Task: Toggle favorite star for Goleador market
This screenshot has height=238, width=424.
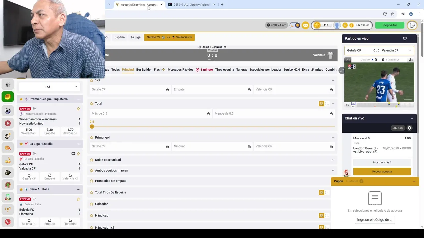Action: (92, 204)
